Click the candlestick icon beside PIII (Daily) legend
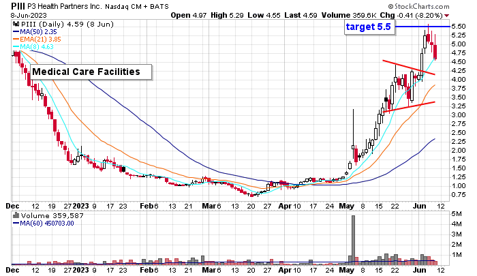This screenshot has height=276, width=477. pyautogui.click(x=16, y=24)
